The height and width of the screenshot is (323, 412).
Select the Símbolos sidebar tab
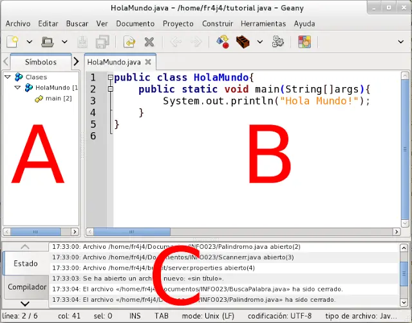coord(41,62)
